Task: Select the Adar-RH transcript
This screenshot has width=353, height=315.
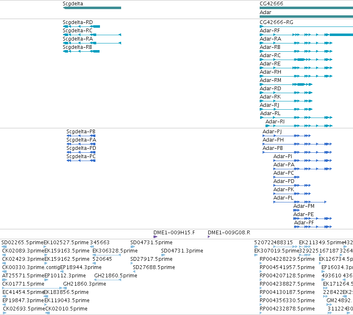Action: tap(296, 76)
